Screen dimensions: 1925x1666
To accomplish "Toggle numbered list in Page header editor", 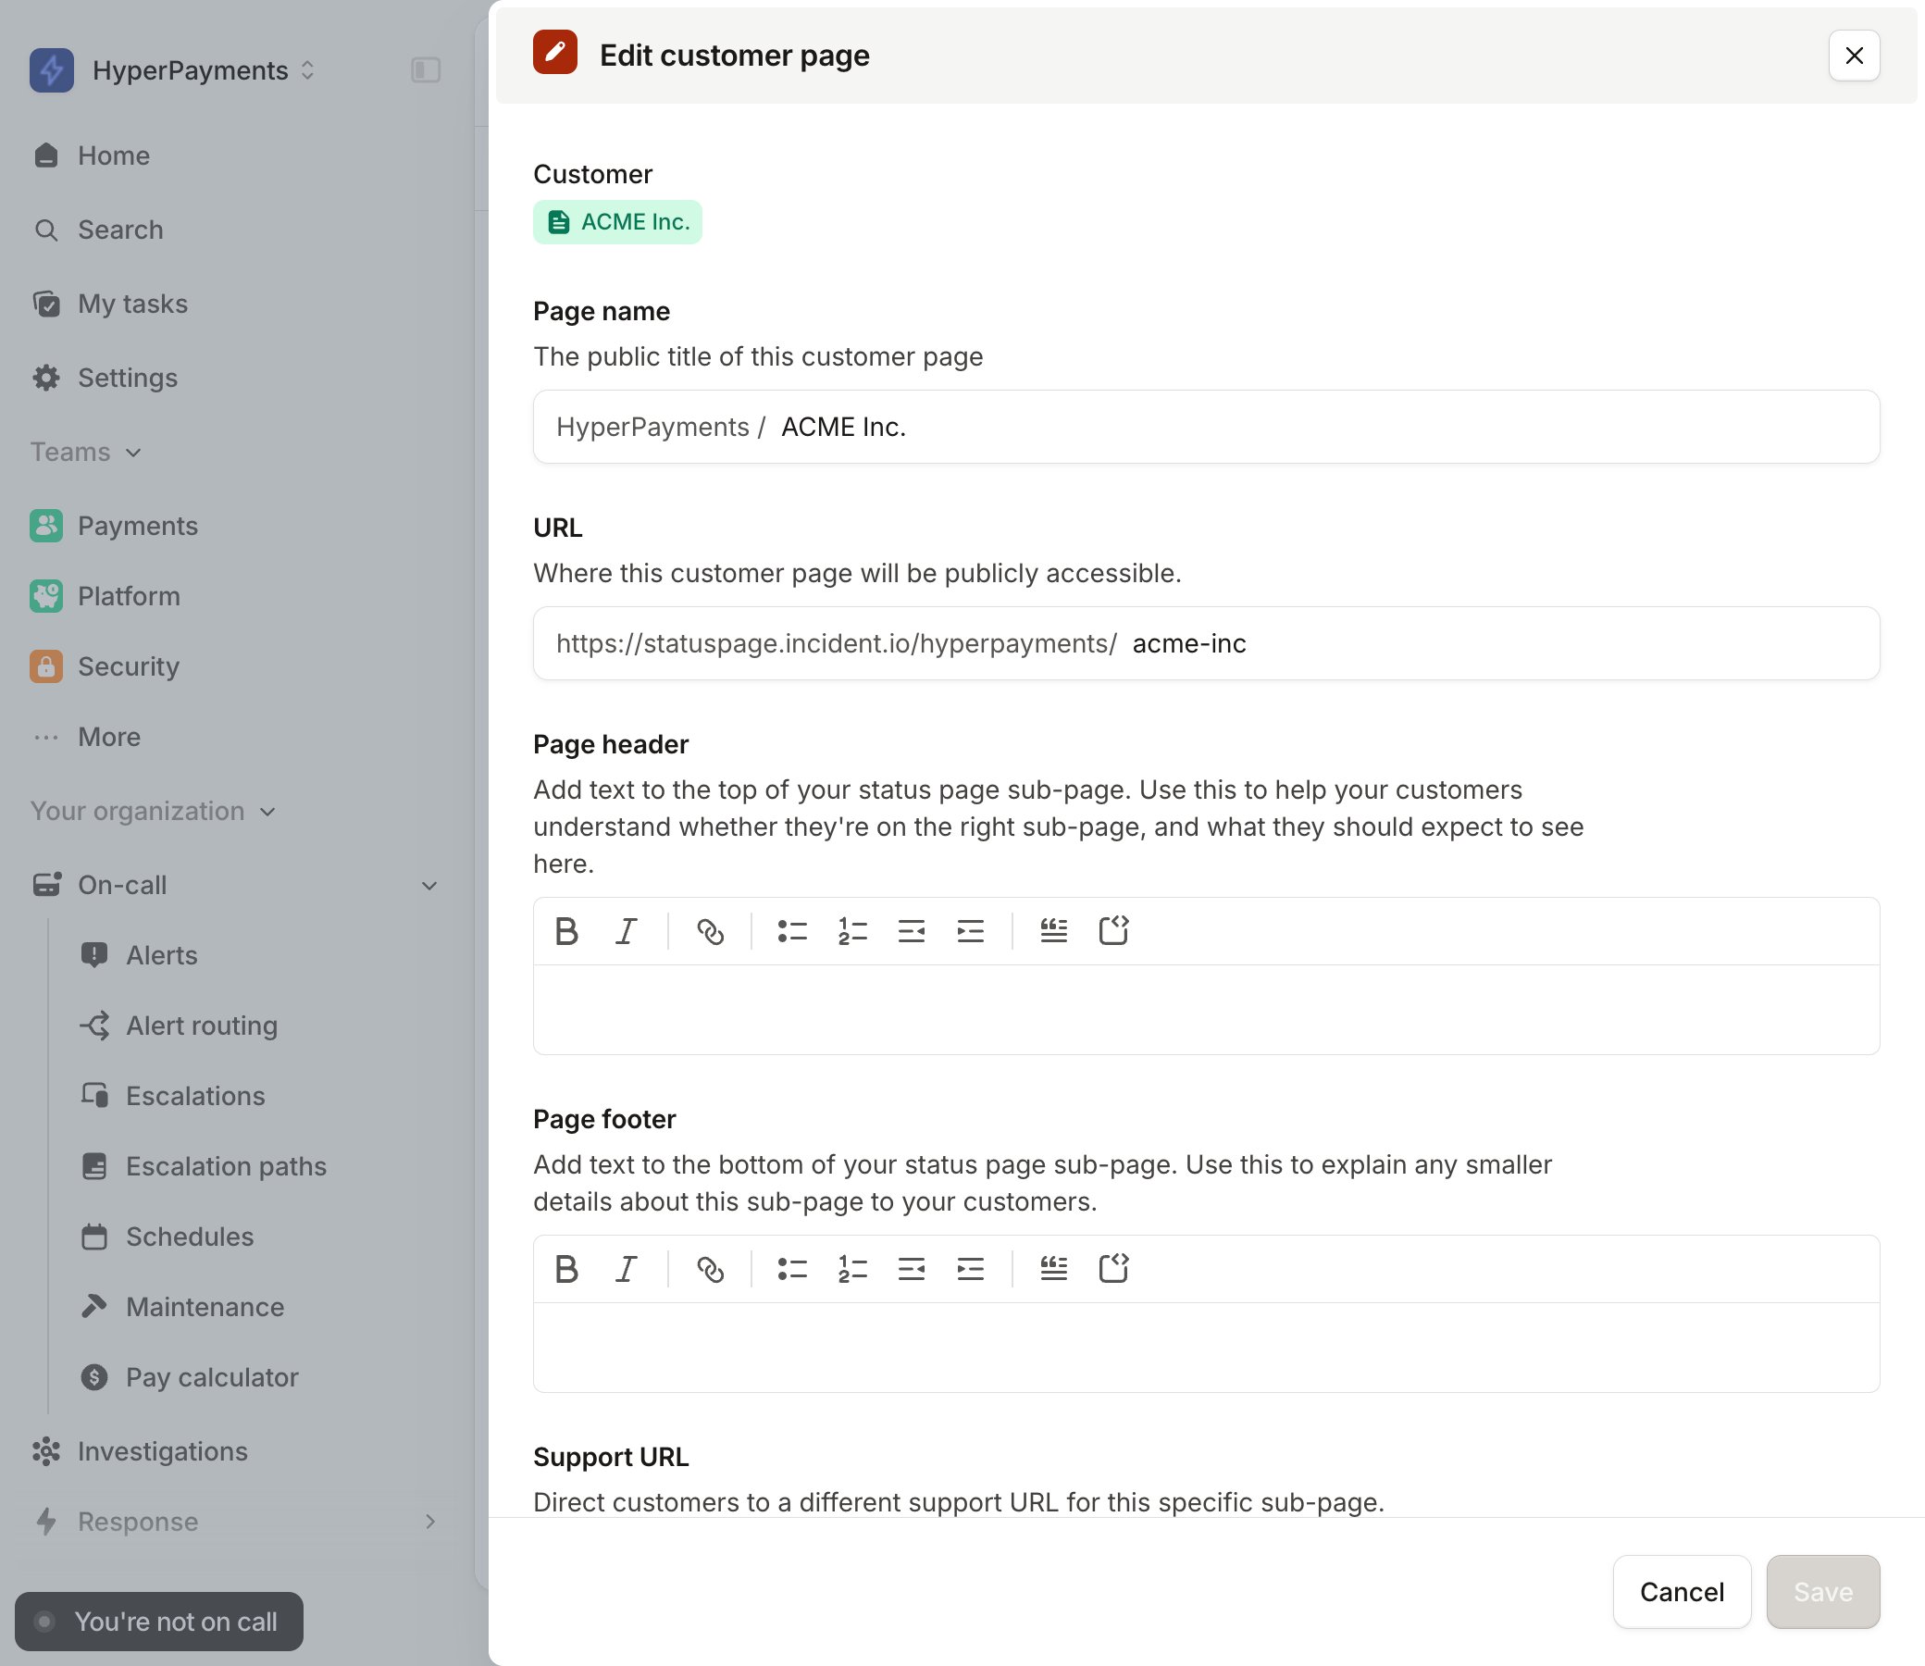I will (x=852, y=930).
